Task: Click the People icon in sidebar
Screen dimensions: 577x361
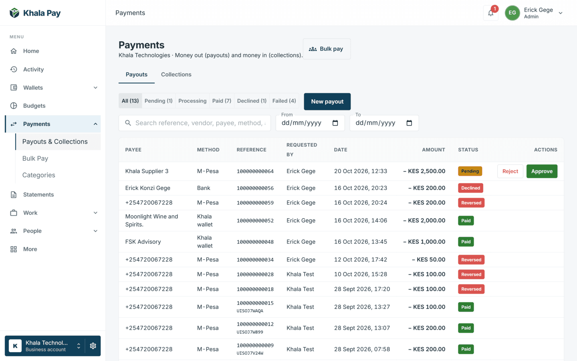Action: (14, 231)
